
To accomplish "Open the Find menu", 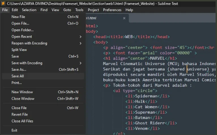I will 44,10.
